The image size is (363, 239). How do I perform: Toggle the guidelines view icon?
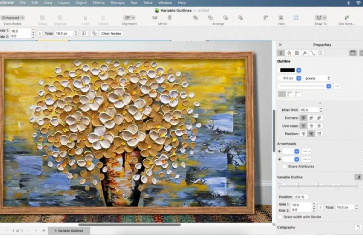tap(296, 18)
